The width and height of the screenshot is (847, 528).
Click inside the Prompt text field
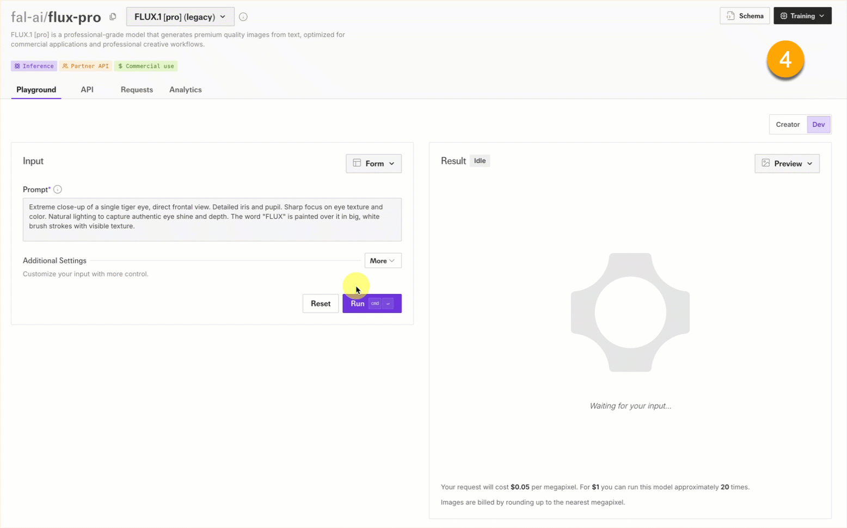(212, 219)
